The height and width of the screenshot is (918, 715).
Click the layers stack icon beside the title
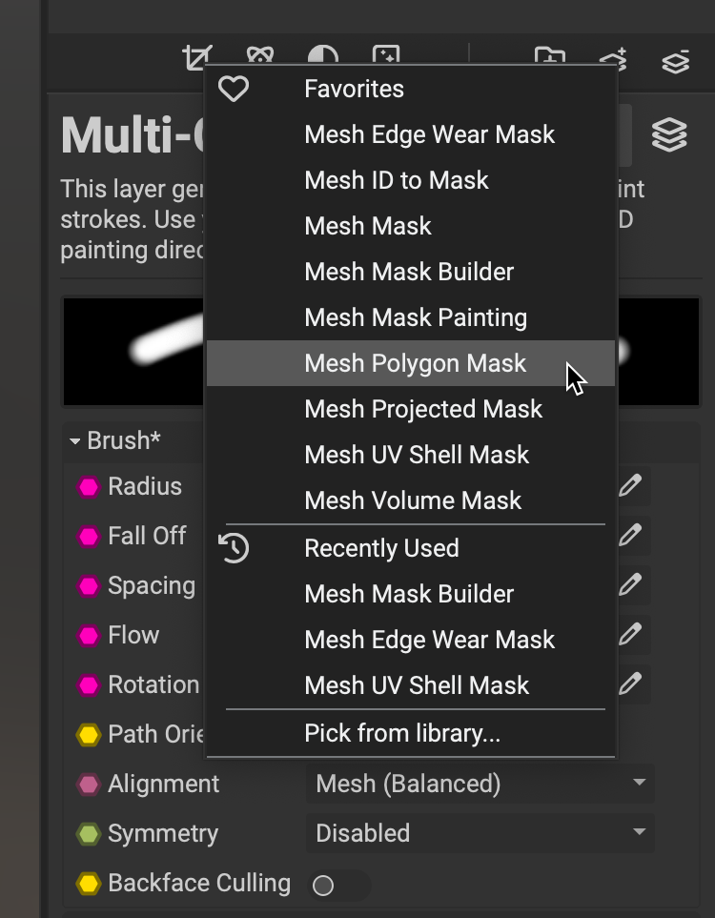point(669,135)
